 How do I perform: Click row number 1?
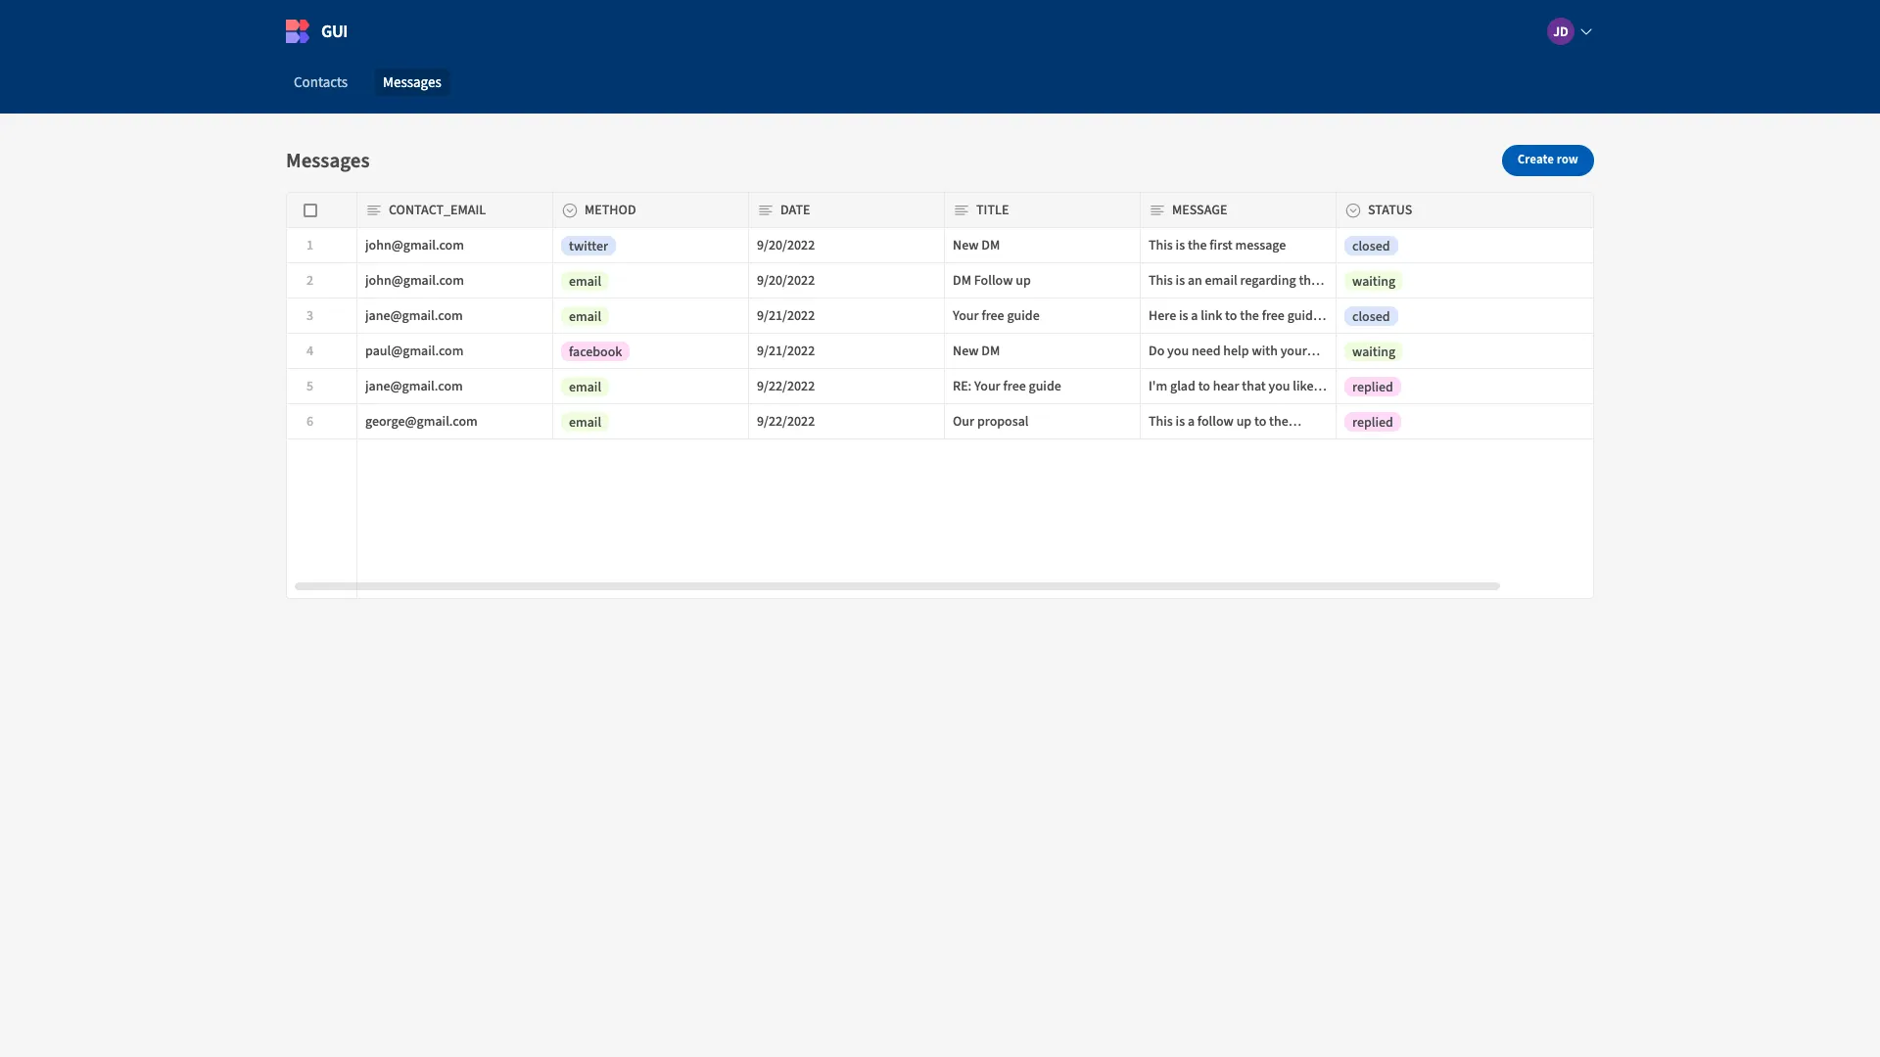309,246
